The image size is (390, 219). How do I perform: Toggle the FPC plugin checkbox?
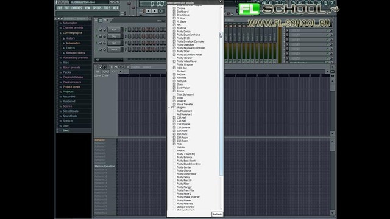pyautogui.click(x=174, y=25)
